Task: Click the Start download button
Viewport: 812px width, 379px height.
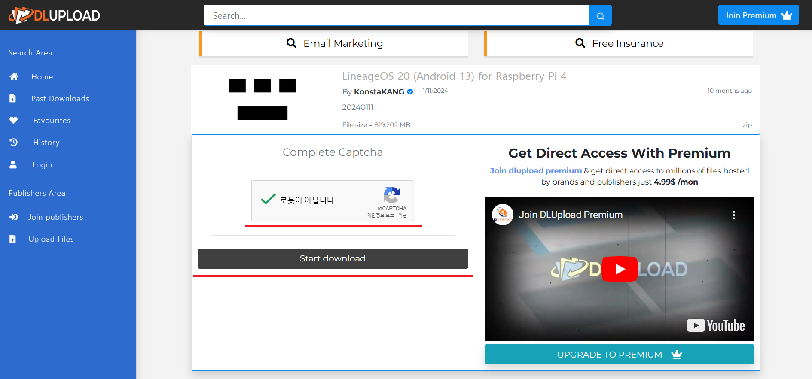Action: [x=333, y=258]
